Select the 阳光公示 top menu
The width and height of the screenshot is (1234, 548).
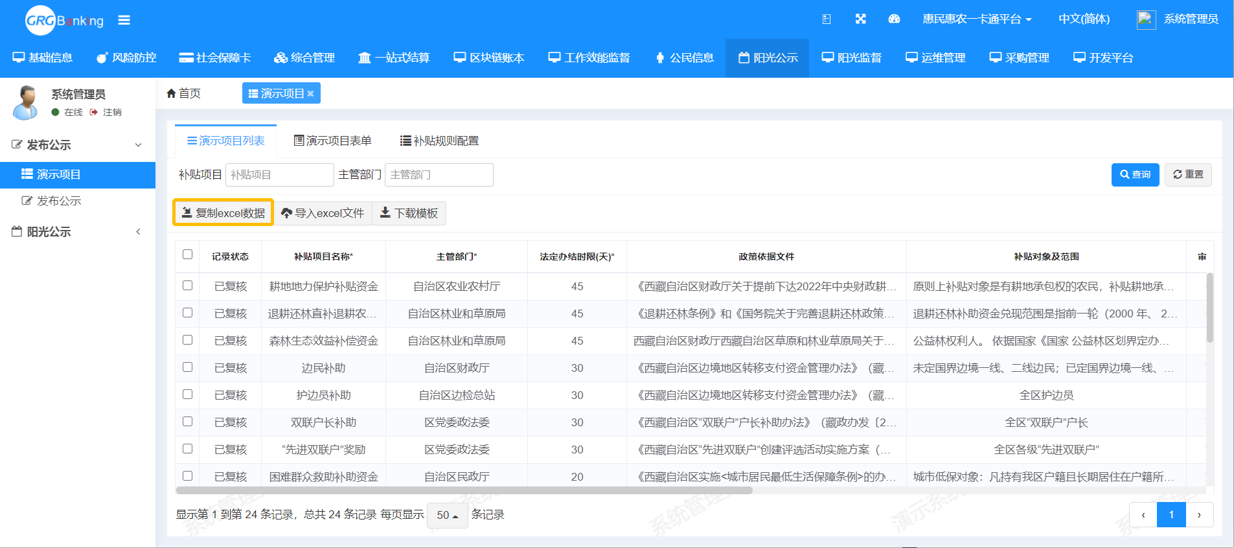[x=768, y=58]
